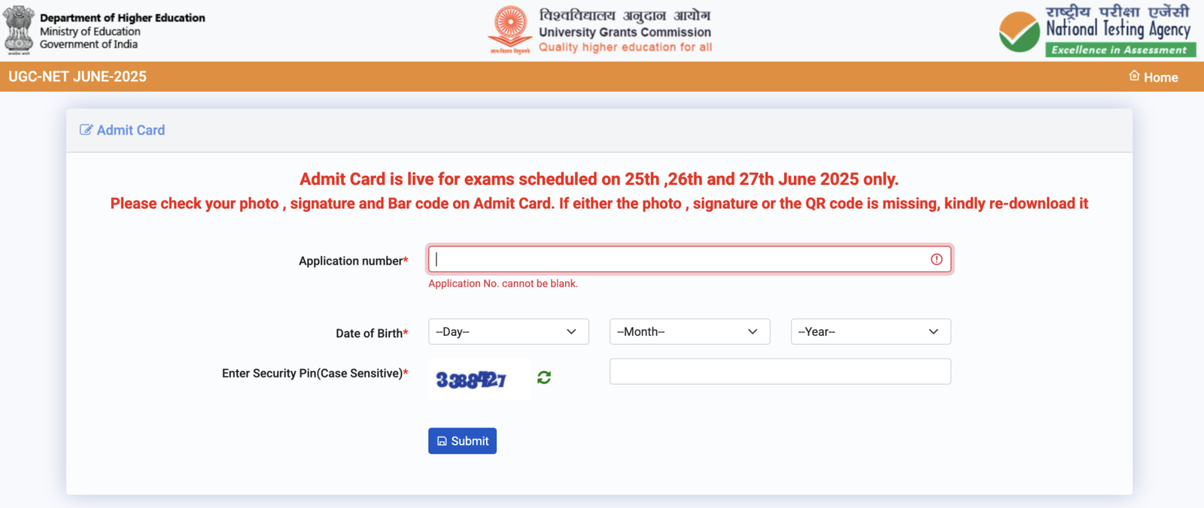1204x508 pixels.
Task: Open the --Year-- dropdown
Action: coord(870,331)
